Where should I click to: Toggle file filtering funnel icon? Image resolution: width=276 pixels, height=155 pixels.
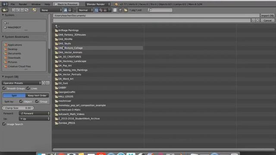pos(120,10)
